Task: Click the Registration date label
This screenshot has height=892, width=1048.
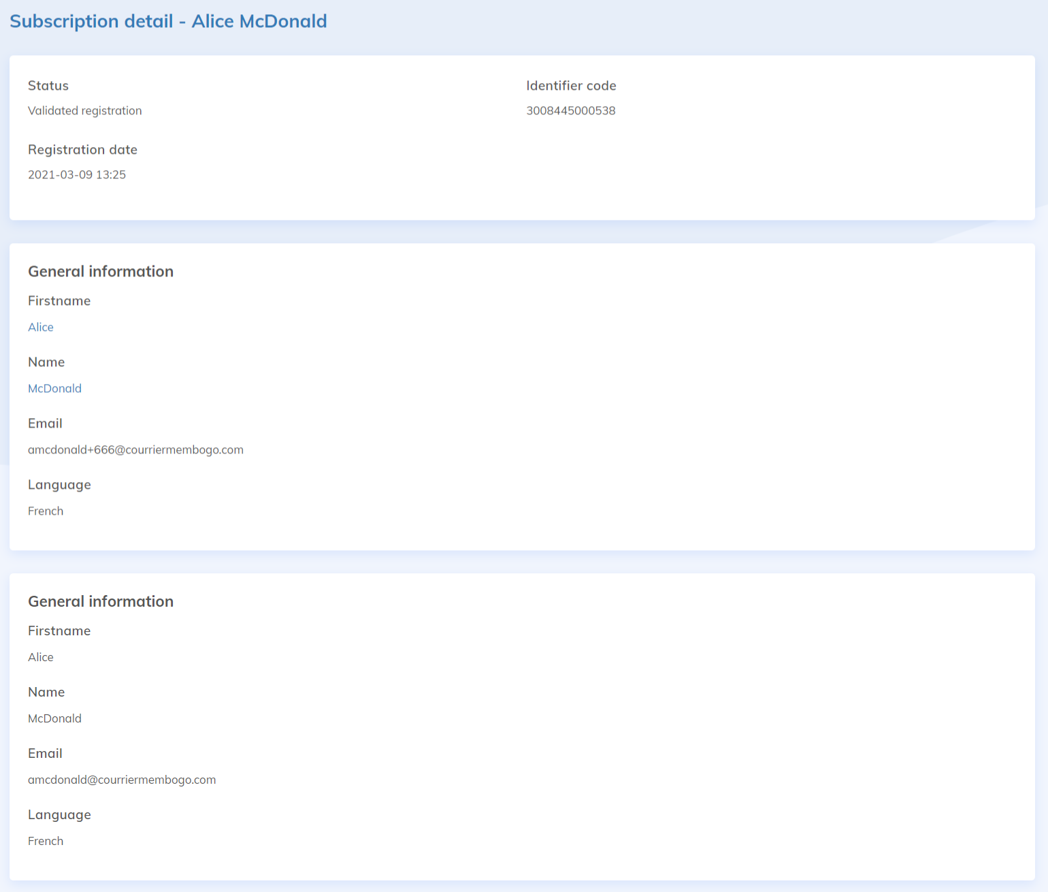Action: coord(82,150)
